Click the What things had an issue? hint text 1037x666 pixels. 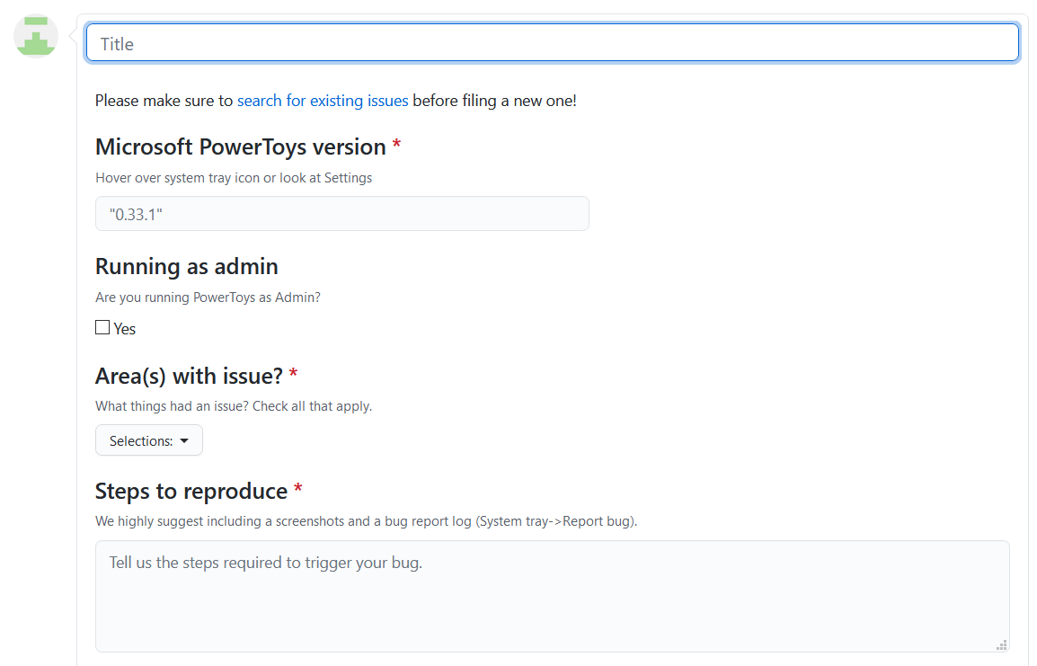tap(234, 406)
